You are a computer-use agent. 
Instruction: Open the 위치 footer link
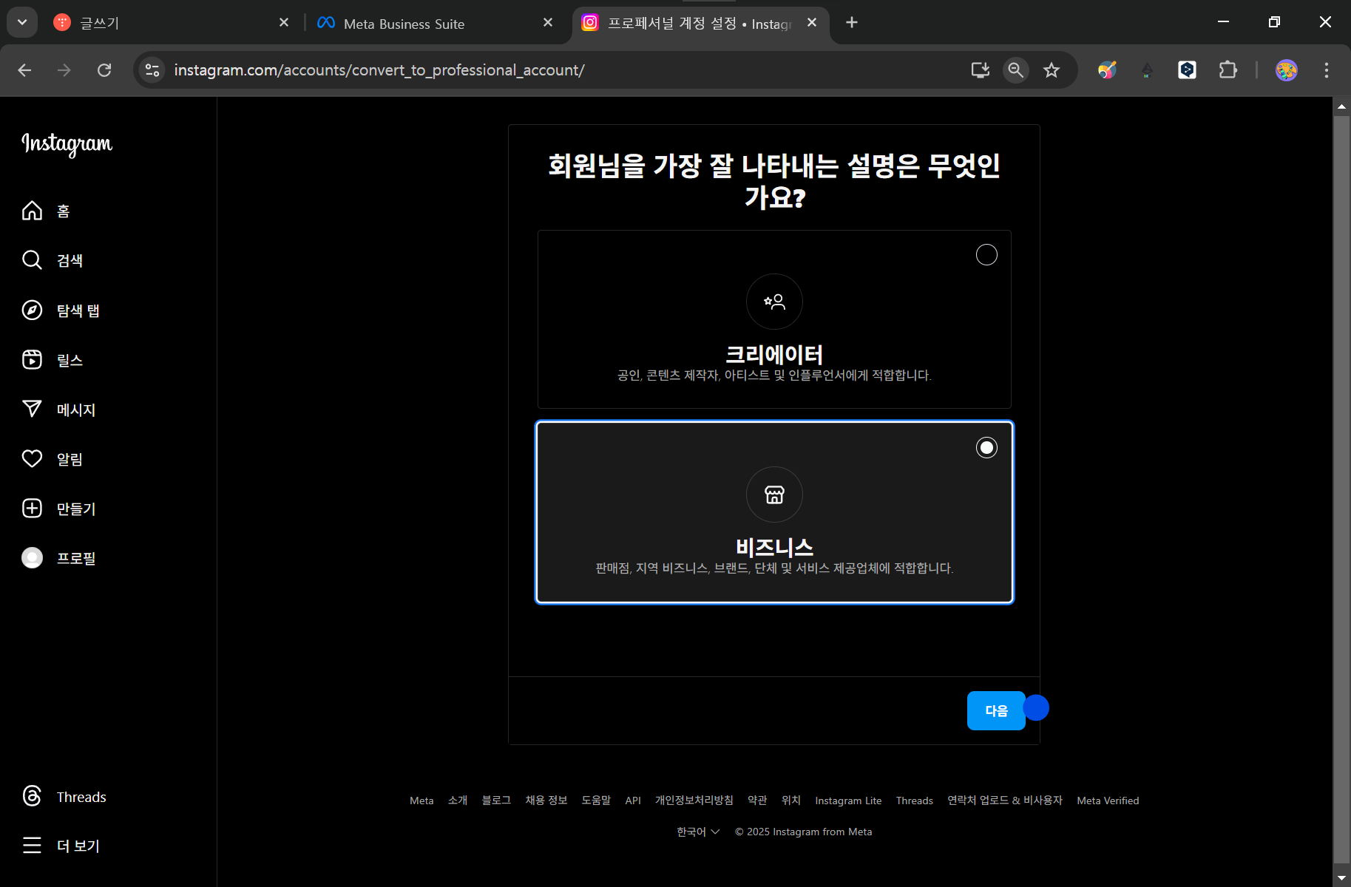791,801
